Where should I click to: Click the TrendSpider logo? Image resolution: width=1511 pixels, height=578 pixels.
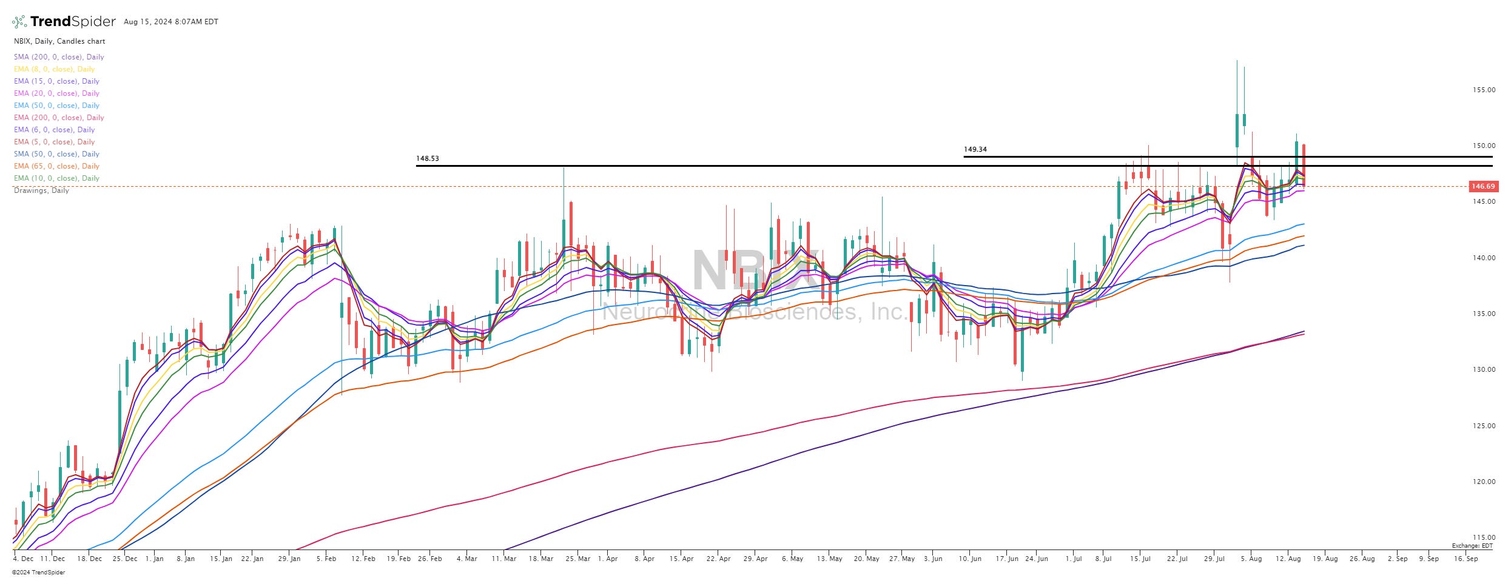point(64,22)
